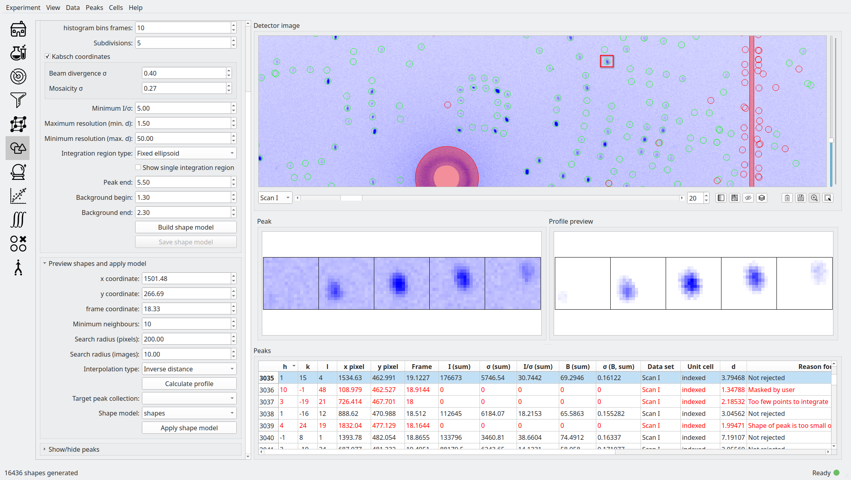The image size is (851, 480).
Task: Open the Peaks menu
Action: click(94, 8)
